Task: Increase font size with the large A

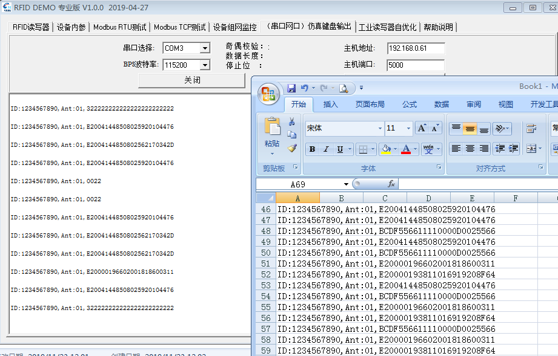Action: click(x=422, y=128)
